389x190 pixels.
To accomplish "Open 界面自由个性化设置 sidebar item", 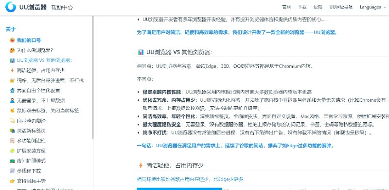I will tap(38, 91).
